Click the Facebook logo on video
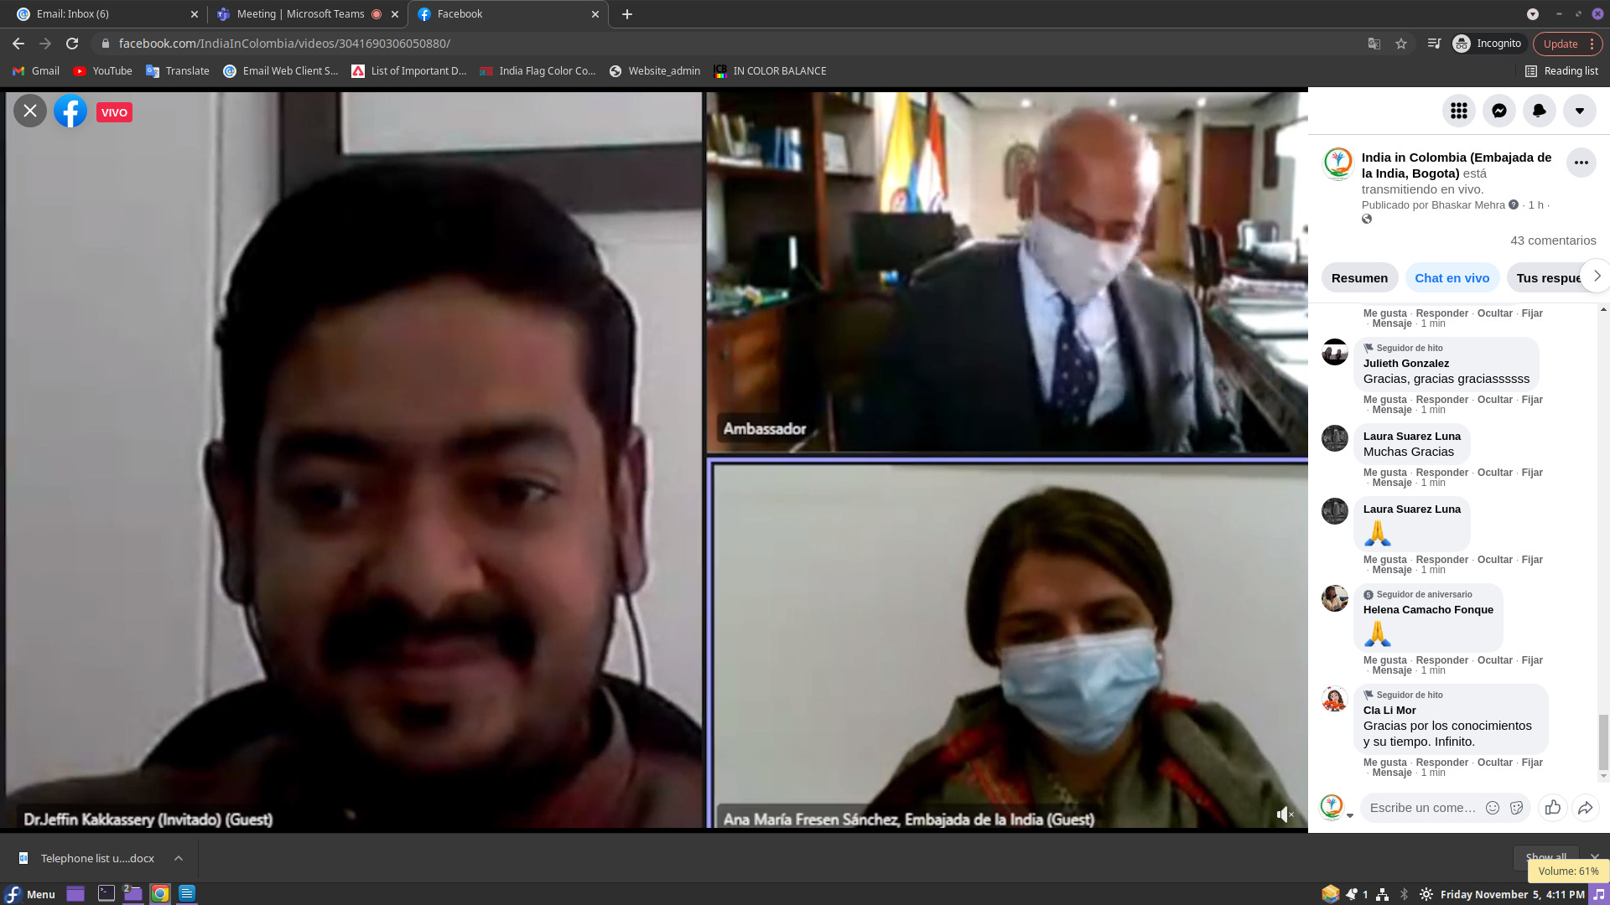This screenshot has height=905, width=1610. click(x=70, y=111)
